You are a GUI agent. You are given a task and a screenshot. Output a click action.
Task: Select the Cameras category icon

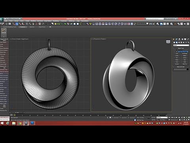click(x=181, y=43)
